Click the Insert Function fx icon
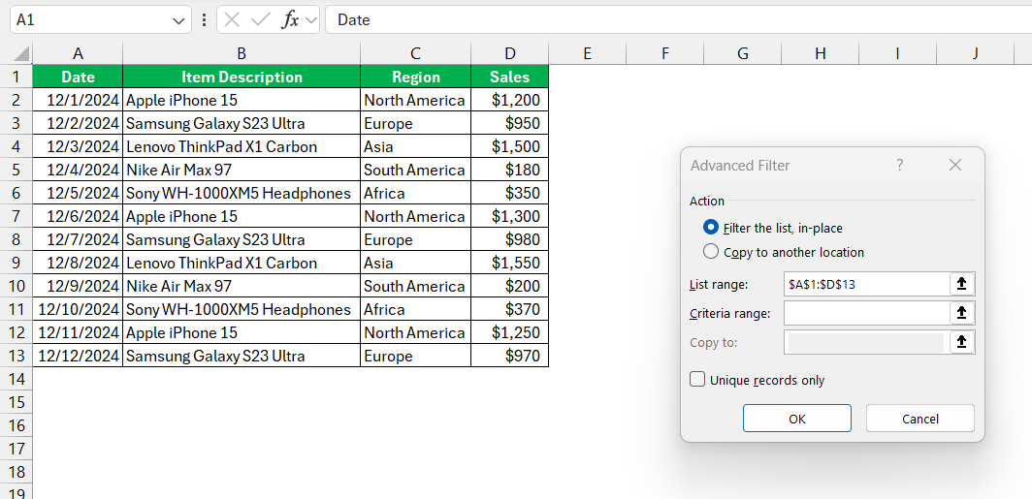This screenshot has height=499, width=1032. click(x=290, y=19)
